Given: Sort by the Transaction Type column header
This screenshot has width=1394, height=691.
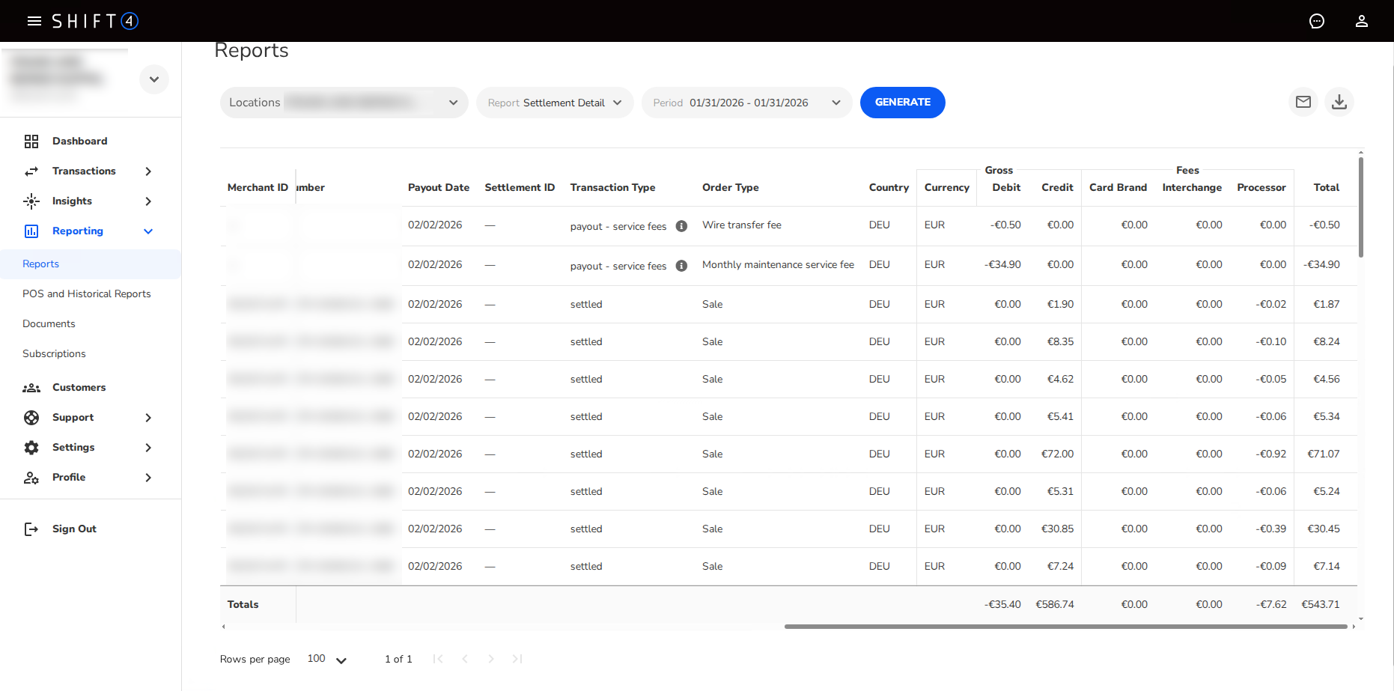Looking at the screenshot, I should click(x=612, y=187).
